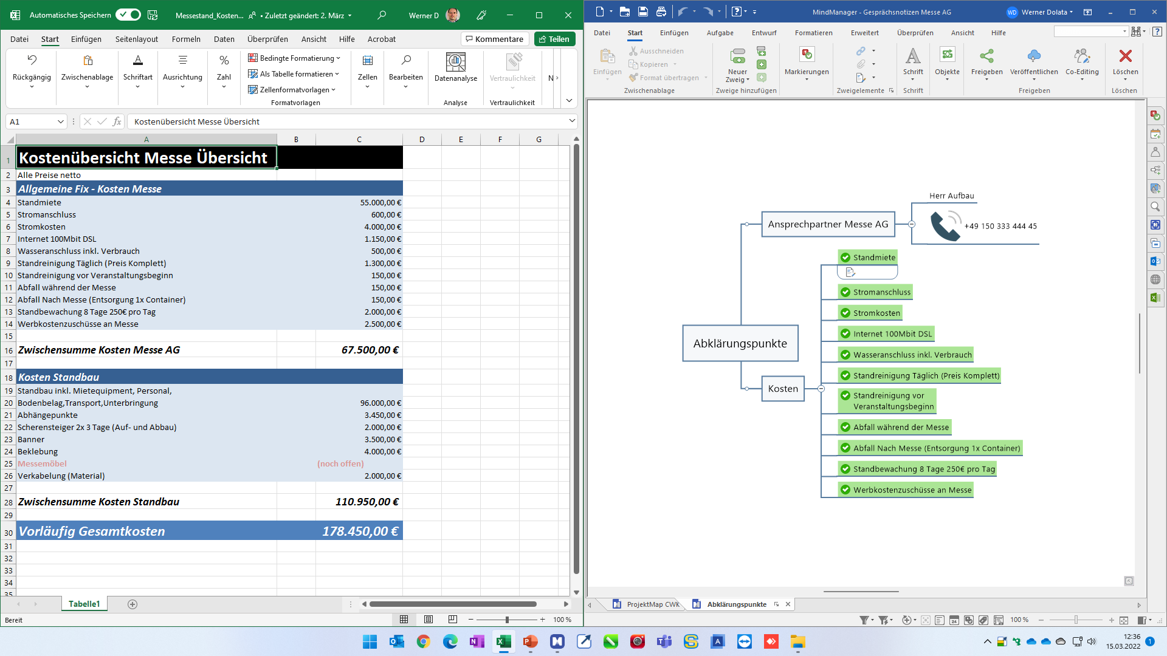Expand the Excel formula bar

coord(572,121)
